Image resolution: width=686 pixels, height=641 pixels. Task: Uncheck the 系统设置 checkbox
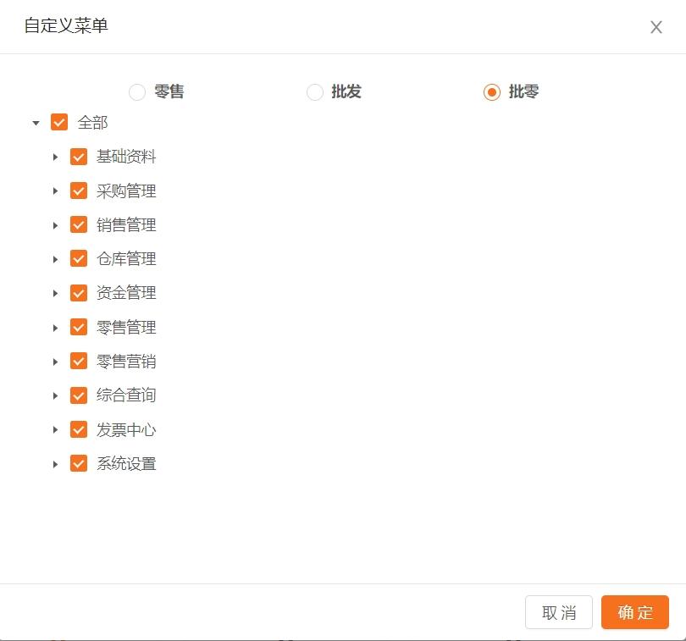(x=79, y=463)
